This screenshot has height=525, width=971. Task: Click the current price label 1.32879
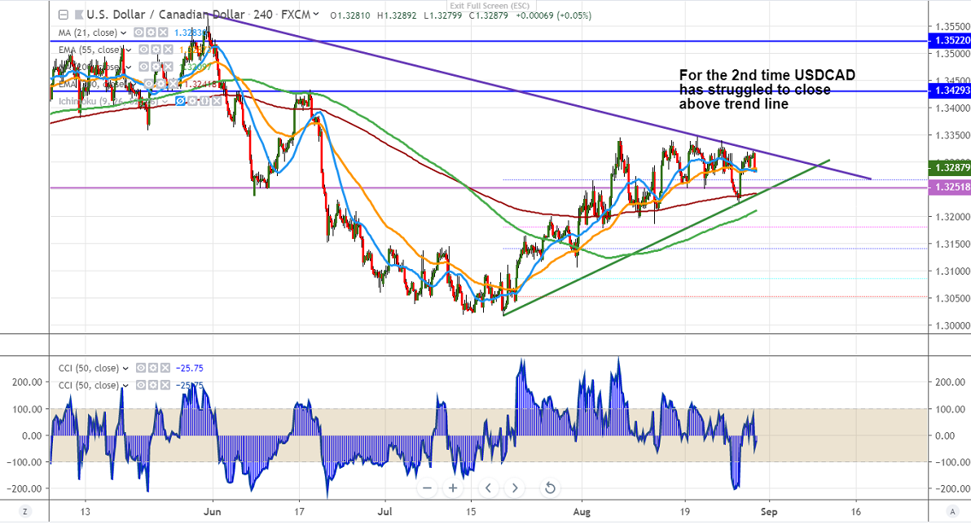pos(950,168)
